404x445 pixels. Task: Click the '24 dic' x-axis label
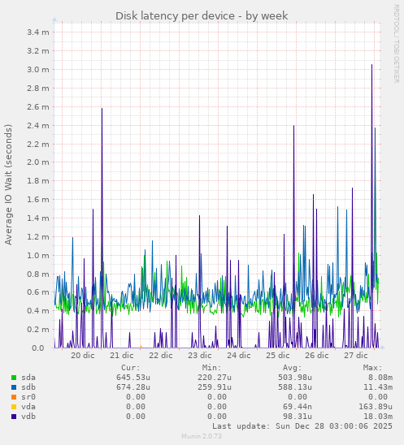(x=239, y=356)
